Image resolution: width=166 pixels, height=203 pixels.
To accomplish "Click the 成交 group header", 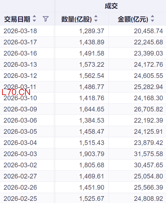I will 111,6.
